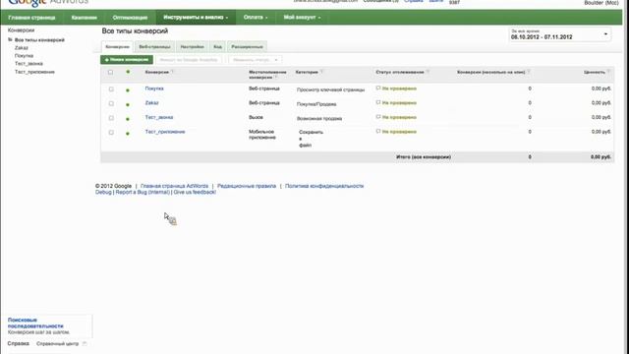Click speech bubble icon in Тест_приложение tracking status
Viewport: 629px width, 354px height.
point(377,131)
